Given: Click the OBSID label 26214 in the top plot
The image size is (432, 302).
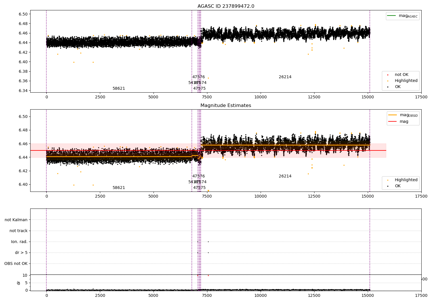Looking at the screenshot, I should click(x=285, y=77).
